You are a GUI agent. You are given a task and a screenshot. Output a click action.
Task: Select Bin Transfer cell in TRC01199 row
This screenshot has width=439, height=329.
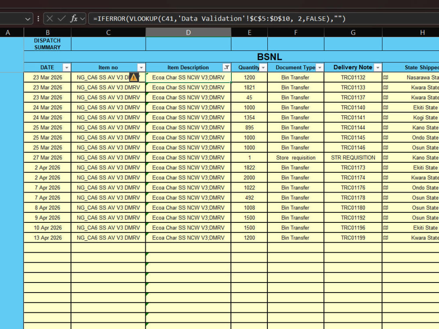296,238
